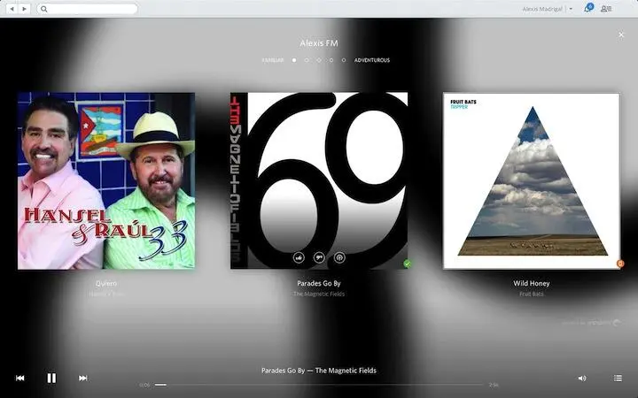
Task: Select the fourth familiarity dot
Action: (x=331, y=60)
